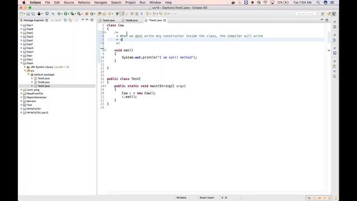Click the Open Type toolbar icon
Viewport: 357px width, 201px height.
click(99, 14)
